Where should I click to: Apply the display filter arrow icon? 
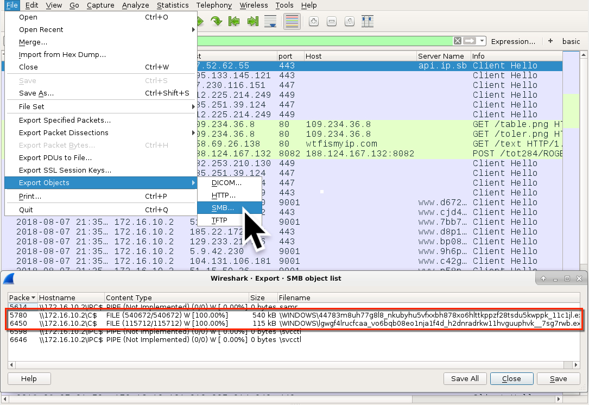[470, 41]
